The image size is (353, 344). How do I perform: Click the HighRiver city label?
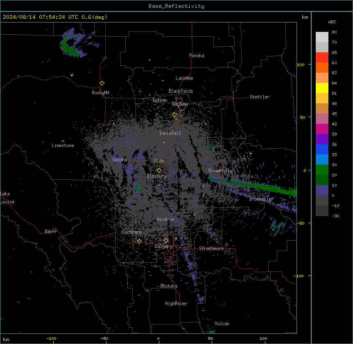pyautogui.click(x=176, y=304)
